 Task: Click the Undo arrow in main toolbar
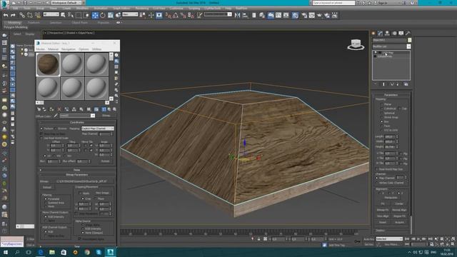[6, 15]
